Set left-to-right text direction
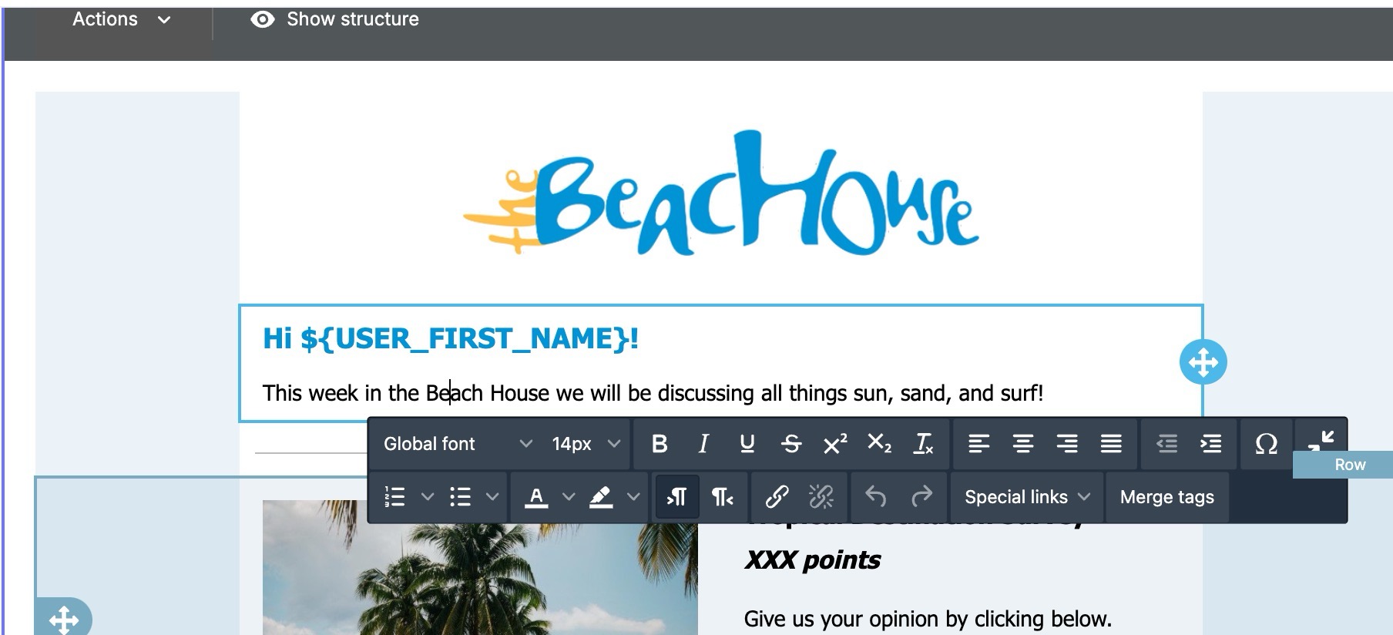1393x635 pixels. click(x=676, y=497)
